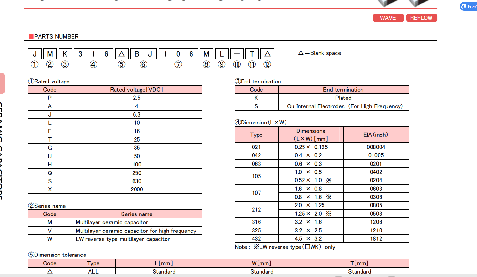Click dimension type 063
Screen dimensions: 477x277
[x=256, y=164]
